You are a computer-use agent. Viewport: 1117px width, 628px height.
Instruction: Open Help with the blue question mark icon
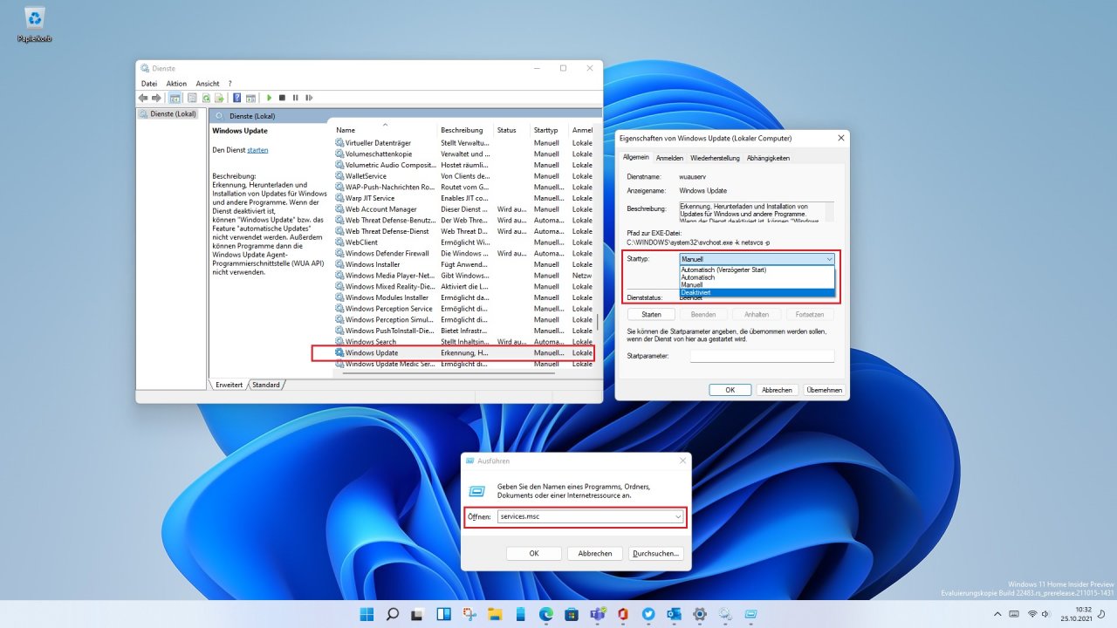[236, 98]
